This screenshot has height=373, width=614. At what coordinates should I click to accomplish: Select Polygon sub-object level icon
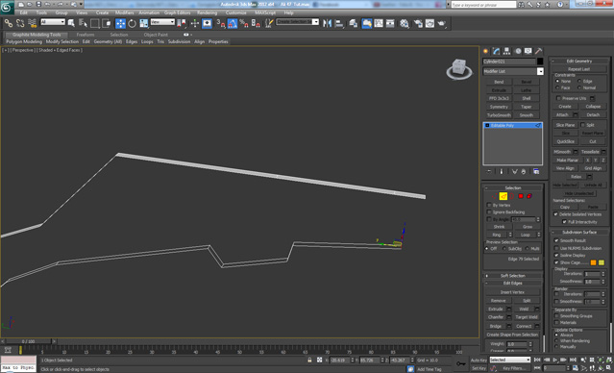pyautogui.click(x=521, y=196)
